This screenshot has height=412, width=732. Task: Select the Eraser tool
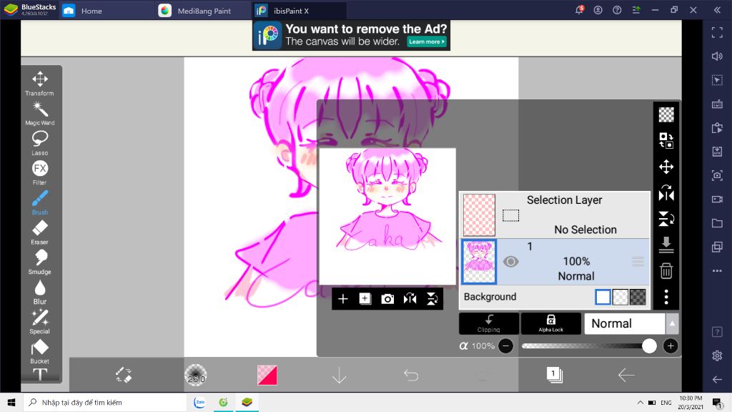tap(40, 232)
